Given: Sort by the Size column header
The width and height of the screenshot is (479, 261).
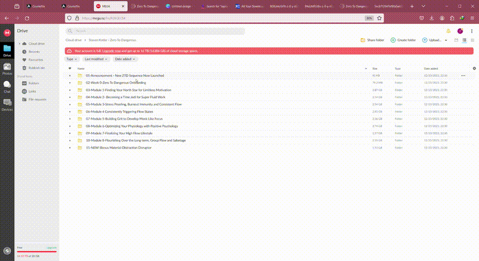Looking at the screenshot, I should point(375,69).
